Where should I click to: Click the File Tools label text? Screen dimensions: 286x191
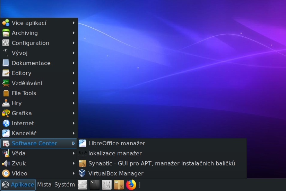pyautogui.click(x=24, y=93)
